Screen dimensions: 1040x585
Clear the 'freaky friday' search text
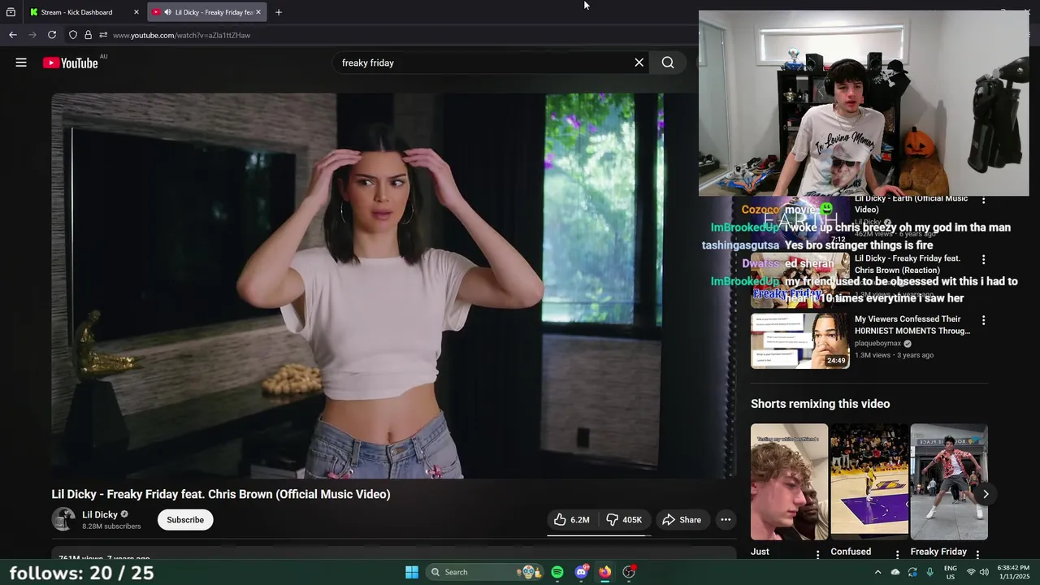(x=639, y=63)
